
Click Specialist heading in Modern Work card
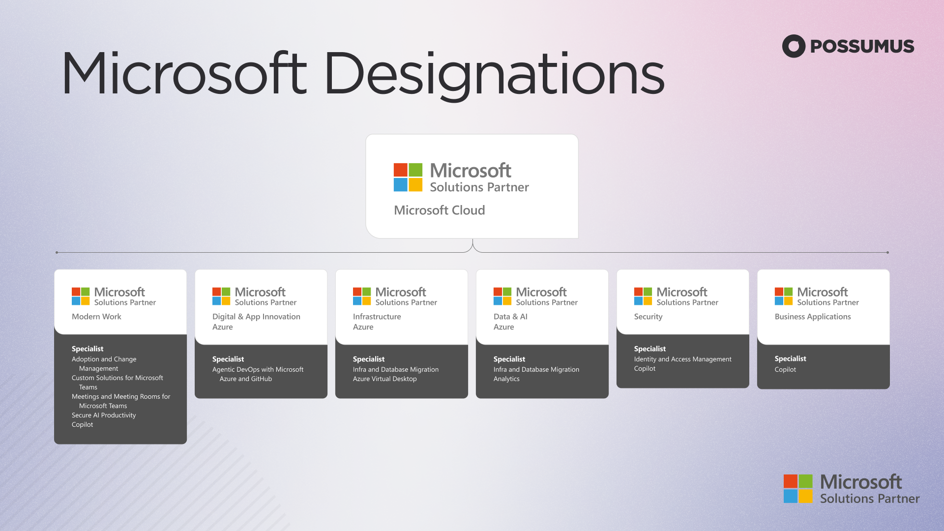point(88,349)
